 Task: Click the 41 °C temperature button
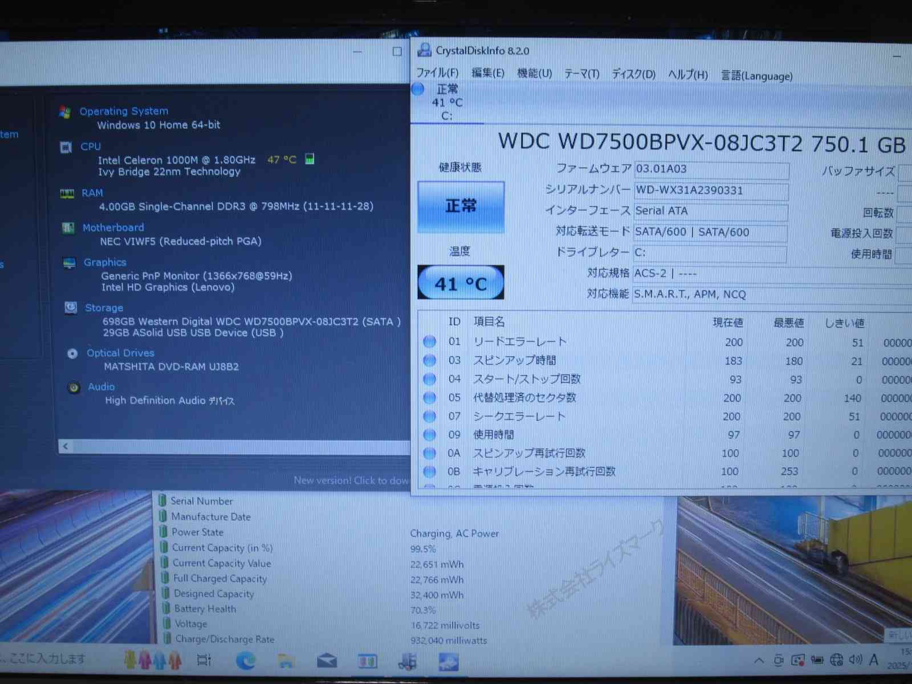461,283
